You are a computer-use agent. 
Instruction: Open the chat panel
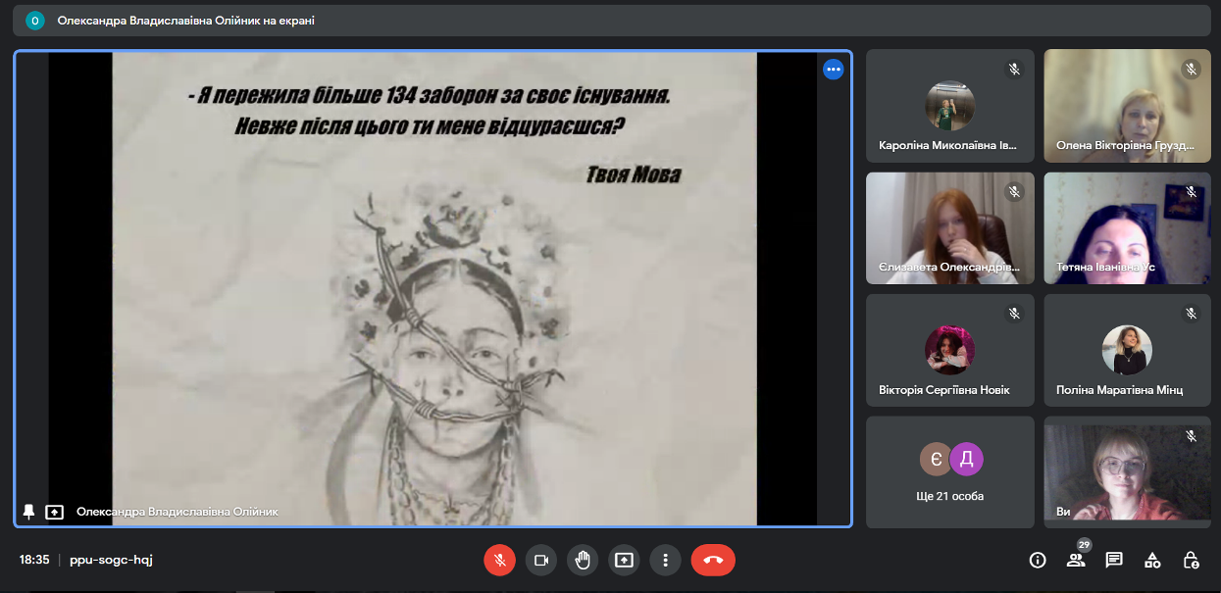click(x=1114, y=560)
